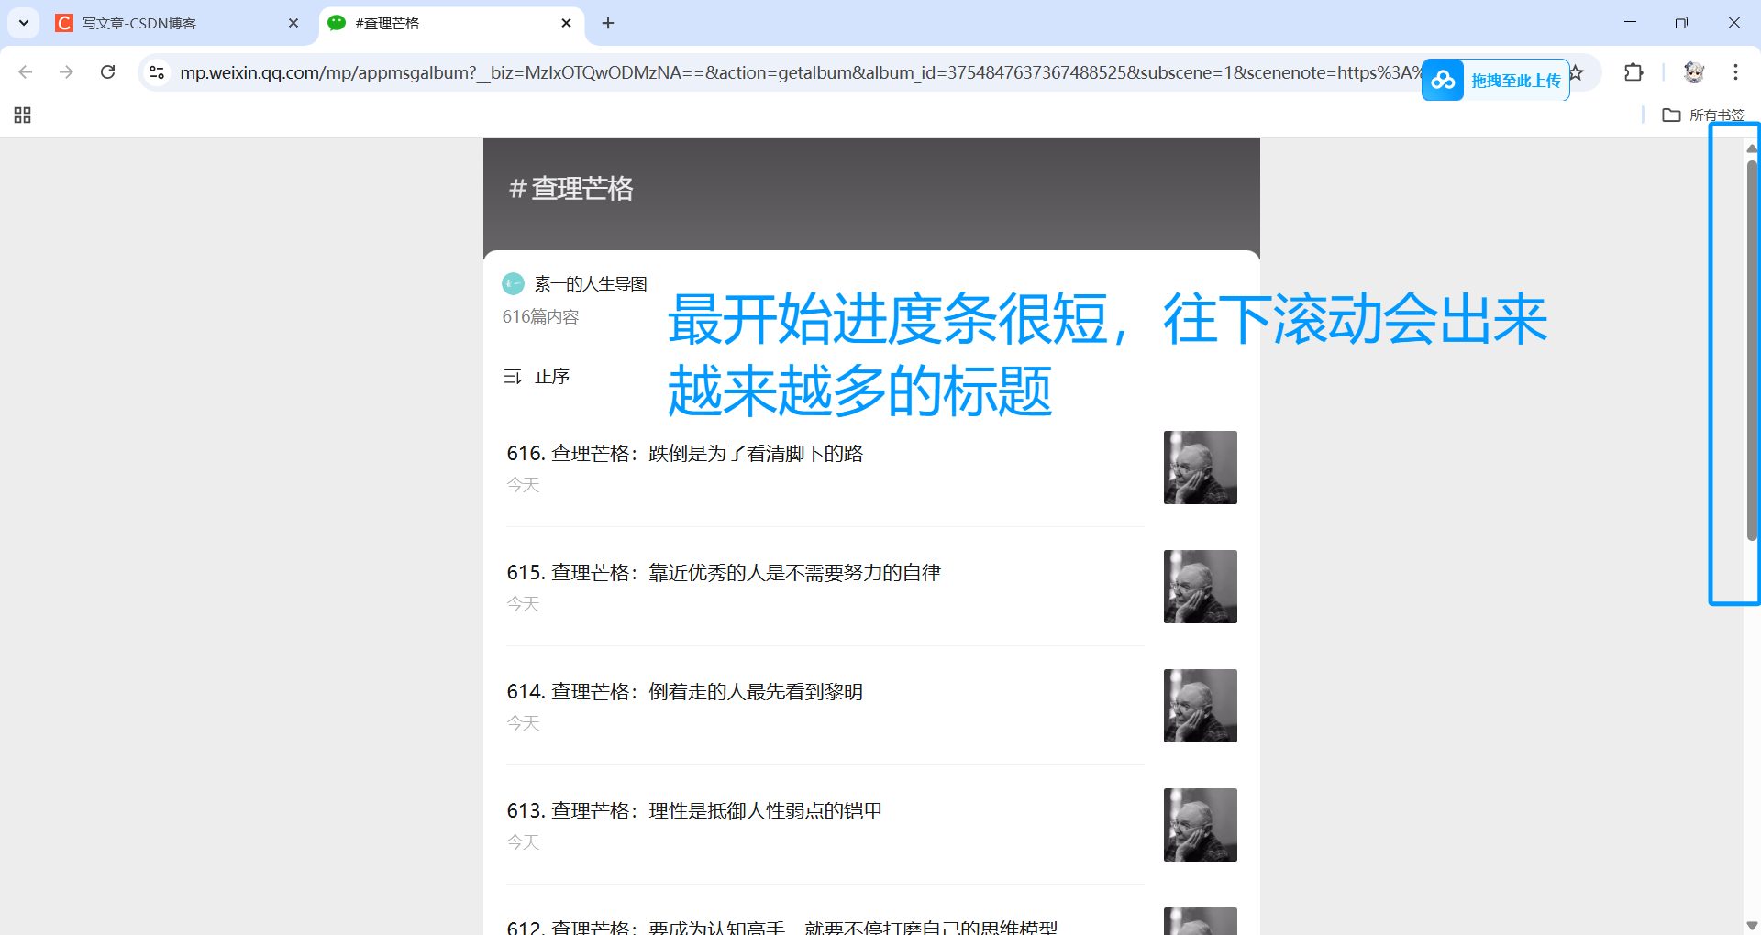
Task: View site information icon in address bar
Action: [157, 72]
